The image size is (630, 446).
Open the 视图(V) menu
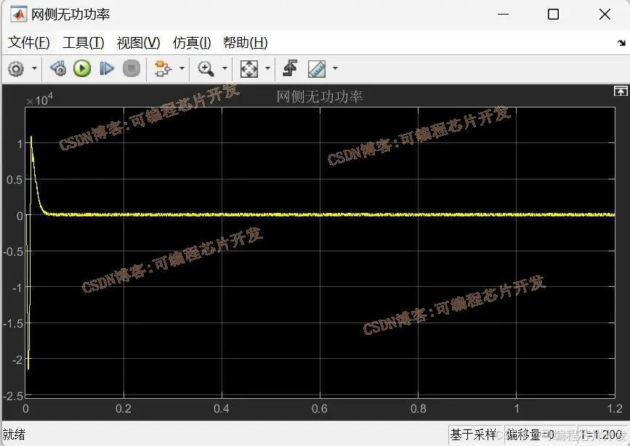coord(138,43)
